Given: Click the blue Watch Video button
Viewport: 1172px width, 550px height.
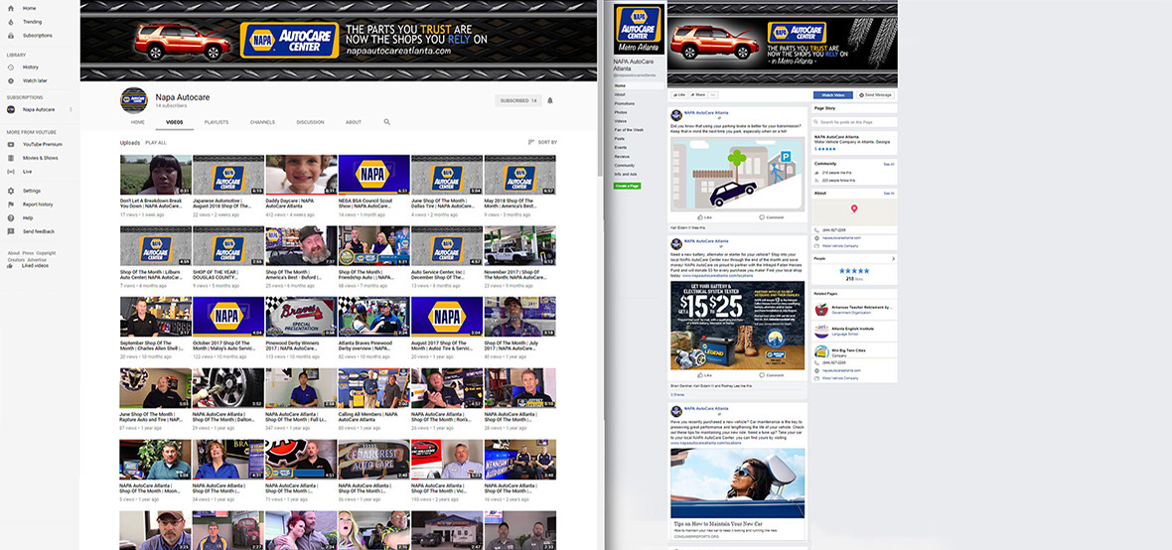Looking at the screenshot, I should (x=832, y=94).
